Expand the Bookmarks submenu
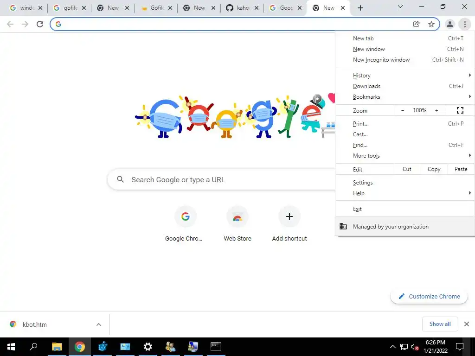 tap(405, 97)
